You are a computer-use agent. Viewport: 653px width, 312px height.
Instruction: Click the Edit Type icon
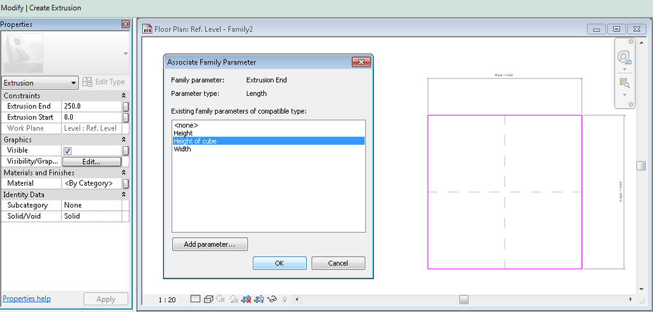click(87, 82)
